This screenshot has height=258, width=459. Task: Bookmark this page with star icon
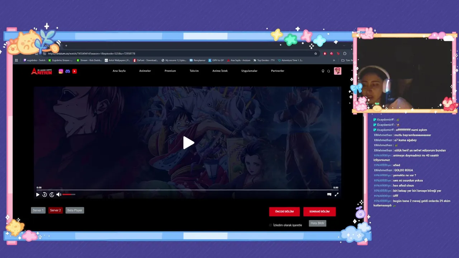coord(316,53)
